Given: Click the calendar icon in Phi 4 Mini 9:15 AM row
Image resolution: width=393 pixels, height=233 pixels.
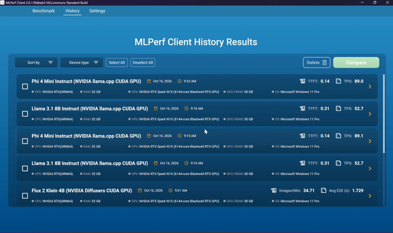Looking at the screenshot, I should tap(149, 136).
